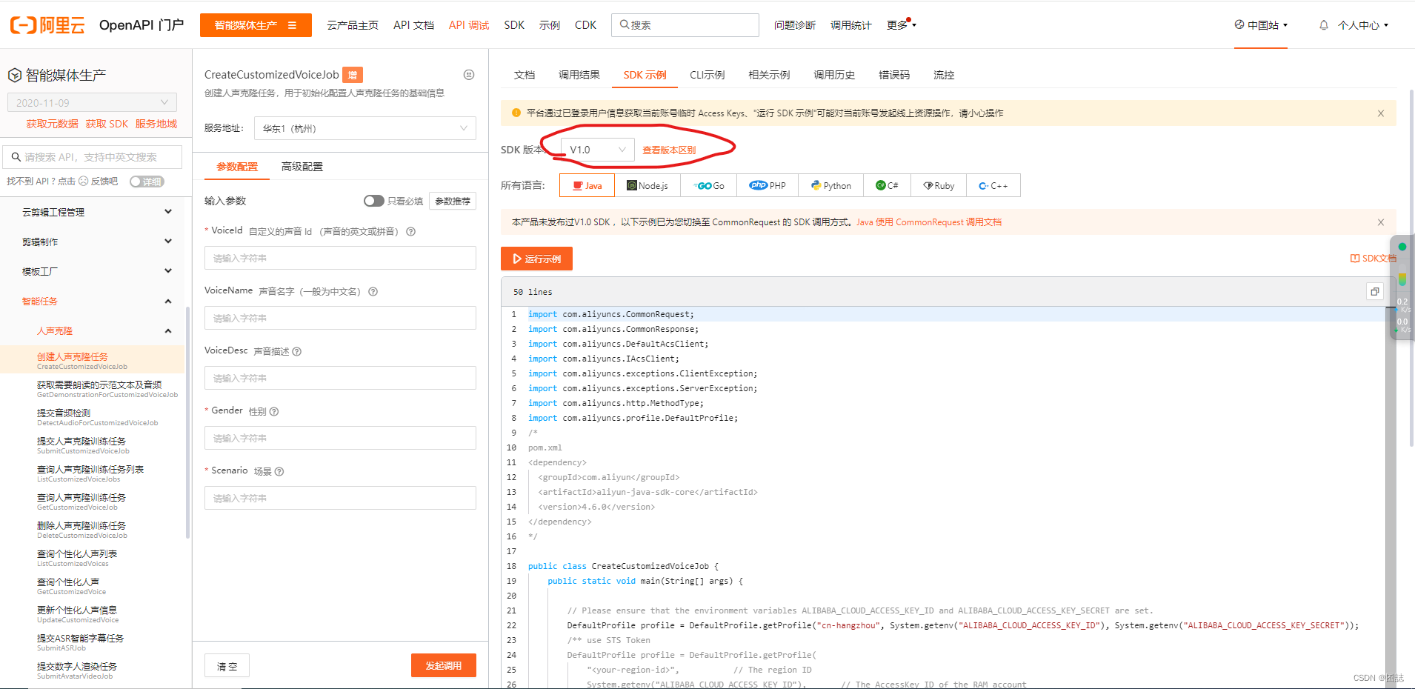The height and width of the screenshot is (689, 1415).
Task: Select the Go language option
Action: coord(709,185)
